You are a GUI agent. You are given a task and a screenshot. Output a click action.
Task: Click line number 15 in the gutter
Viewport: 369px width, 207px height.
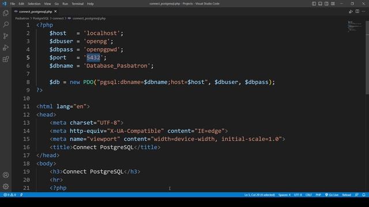pos(27,139)
